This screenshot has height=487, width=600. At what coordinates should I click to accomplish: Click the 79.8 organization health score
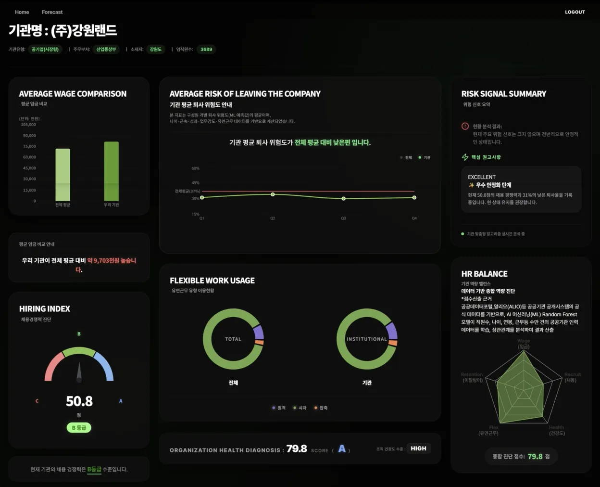tap(297, 449)
